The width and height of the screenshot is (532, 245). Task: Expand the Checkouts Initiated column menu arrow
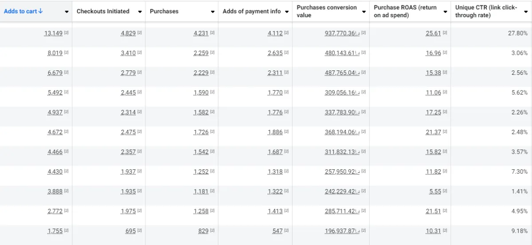tap(140, 12)
